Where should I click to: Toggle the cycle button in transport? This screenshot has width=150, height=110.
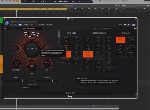17,0
